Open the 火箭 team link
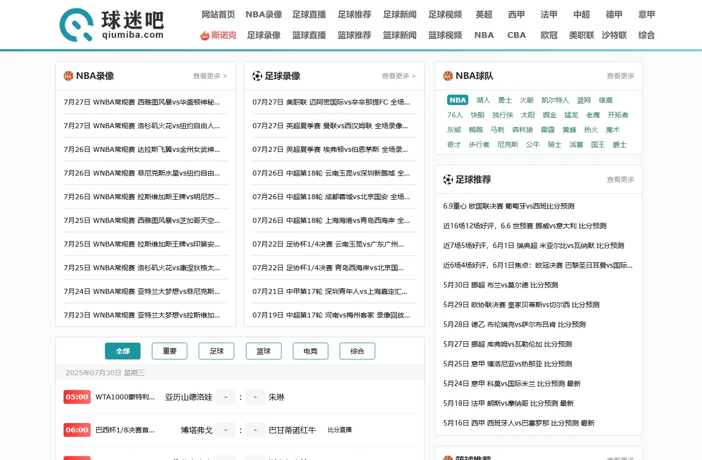This screenshot has height=460, width=702. tap(527, 100)
